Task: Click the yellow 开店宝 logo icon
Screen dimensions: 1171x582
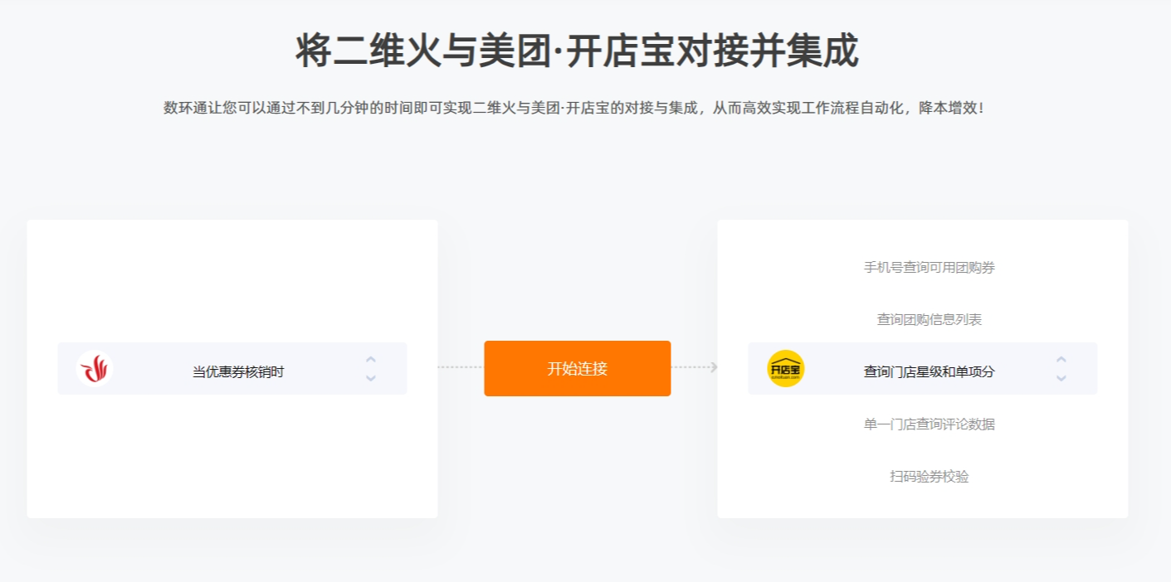Action: pyautogui.click(x=785, y=369)
